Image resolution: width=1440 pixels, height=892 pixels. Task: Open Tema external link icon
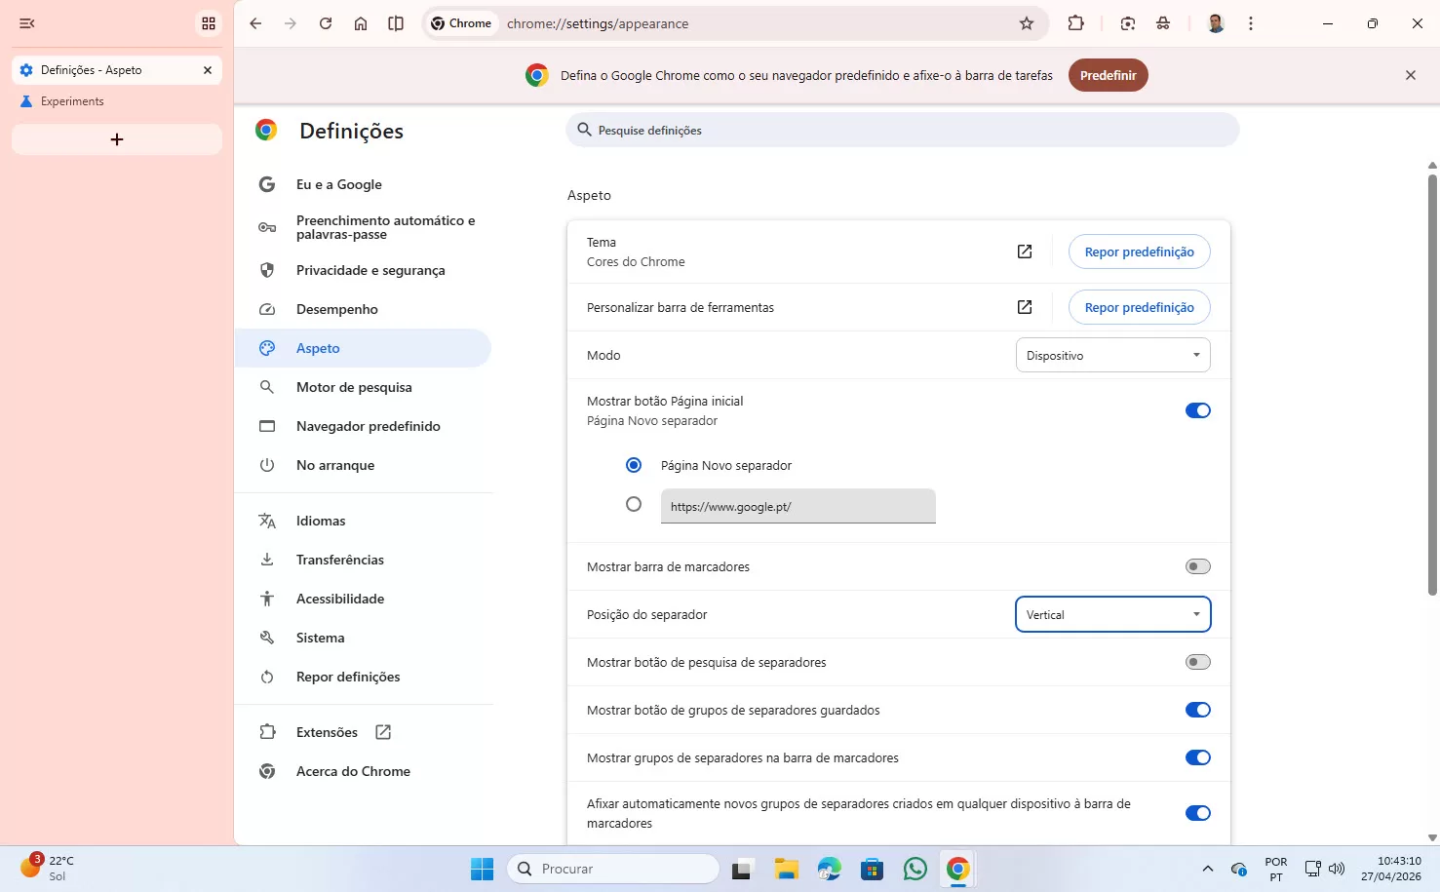[x=1025, y=252]
